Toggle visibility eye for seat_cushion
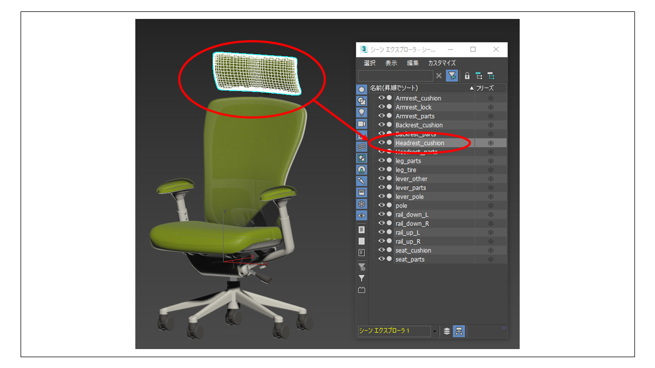The height and width of the screenshot is (368, 655). [x=382, y=250]
